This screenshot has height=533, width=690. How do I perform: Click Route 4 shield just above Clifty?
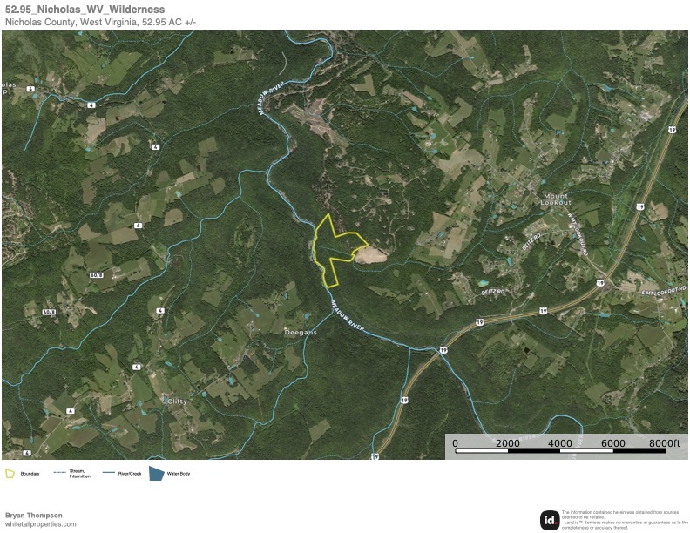coord(137,367)
